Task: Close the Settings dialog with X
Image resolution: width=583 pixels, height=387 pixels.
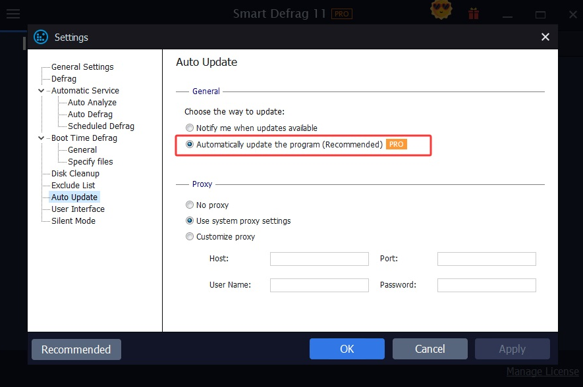Action: pos(545,38)
